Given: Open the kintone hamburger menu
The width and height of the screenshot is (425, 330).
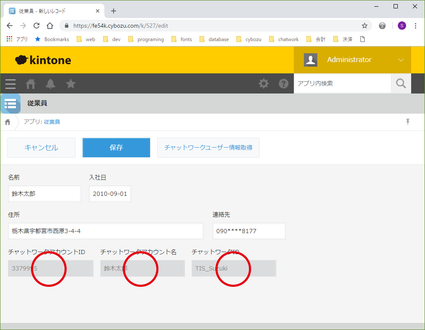Looking at the screenshot, I should [x=10, y=84].
